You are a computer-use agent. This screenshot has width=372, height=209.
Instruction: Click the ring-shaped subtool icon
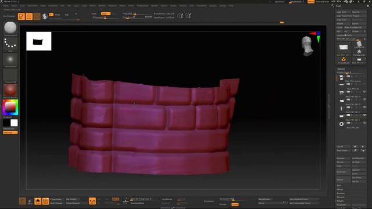pos(341,124)
